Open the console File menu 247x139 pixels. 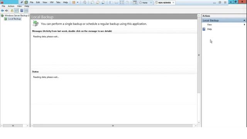pyautogui.click(x=3, y=6)
